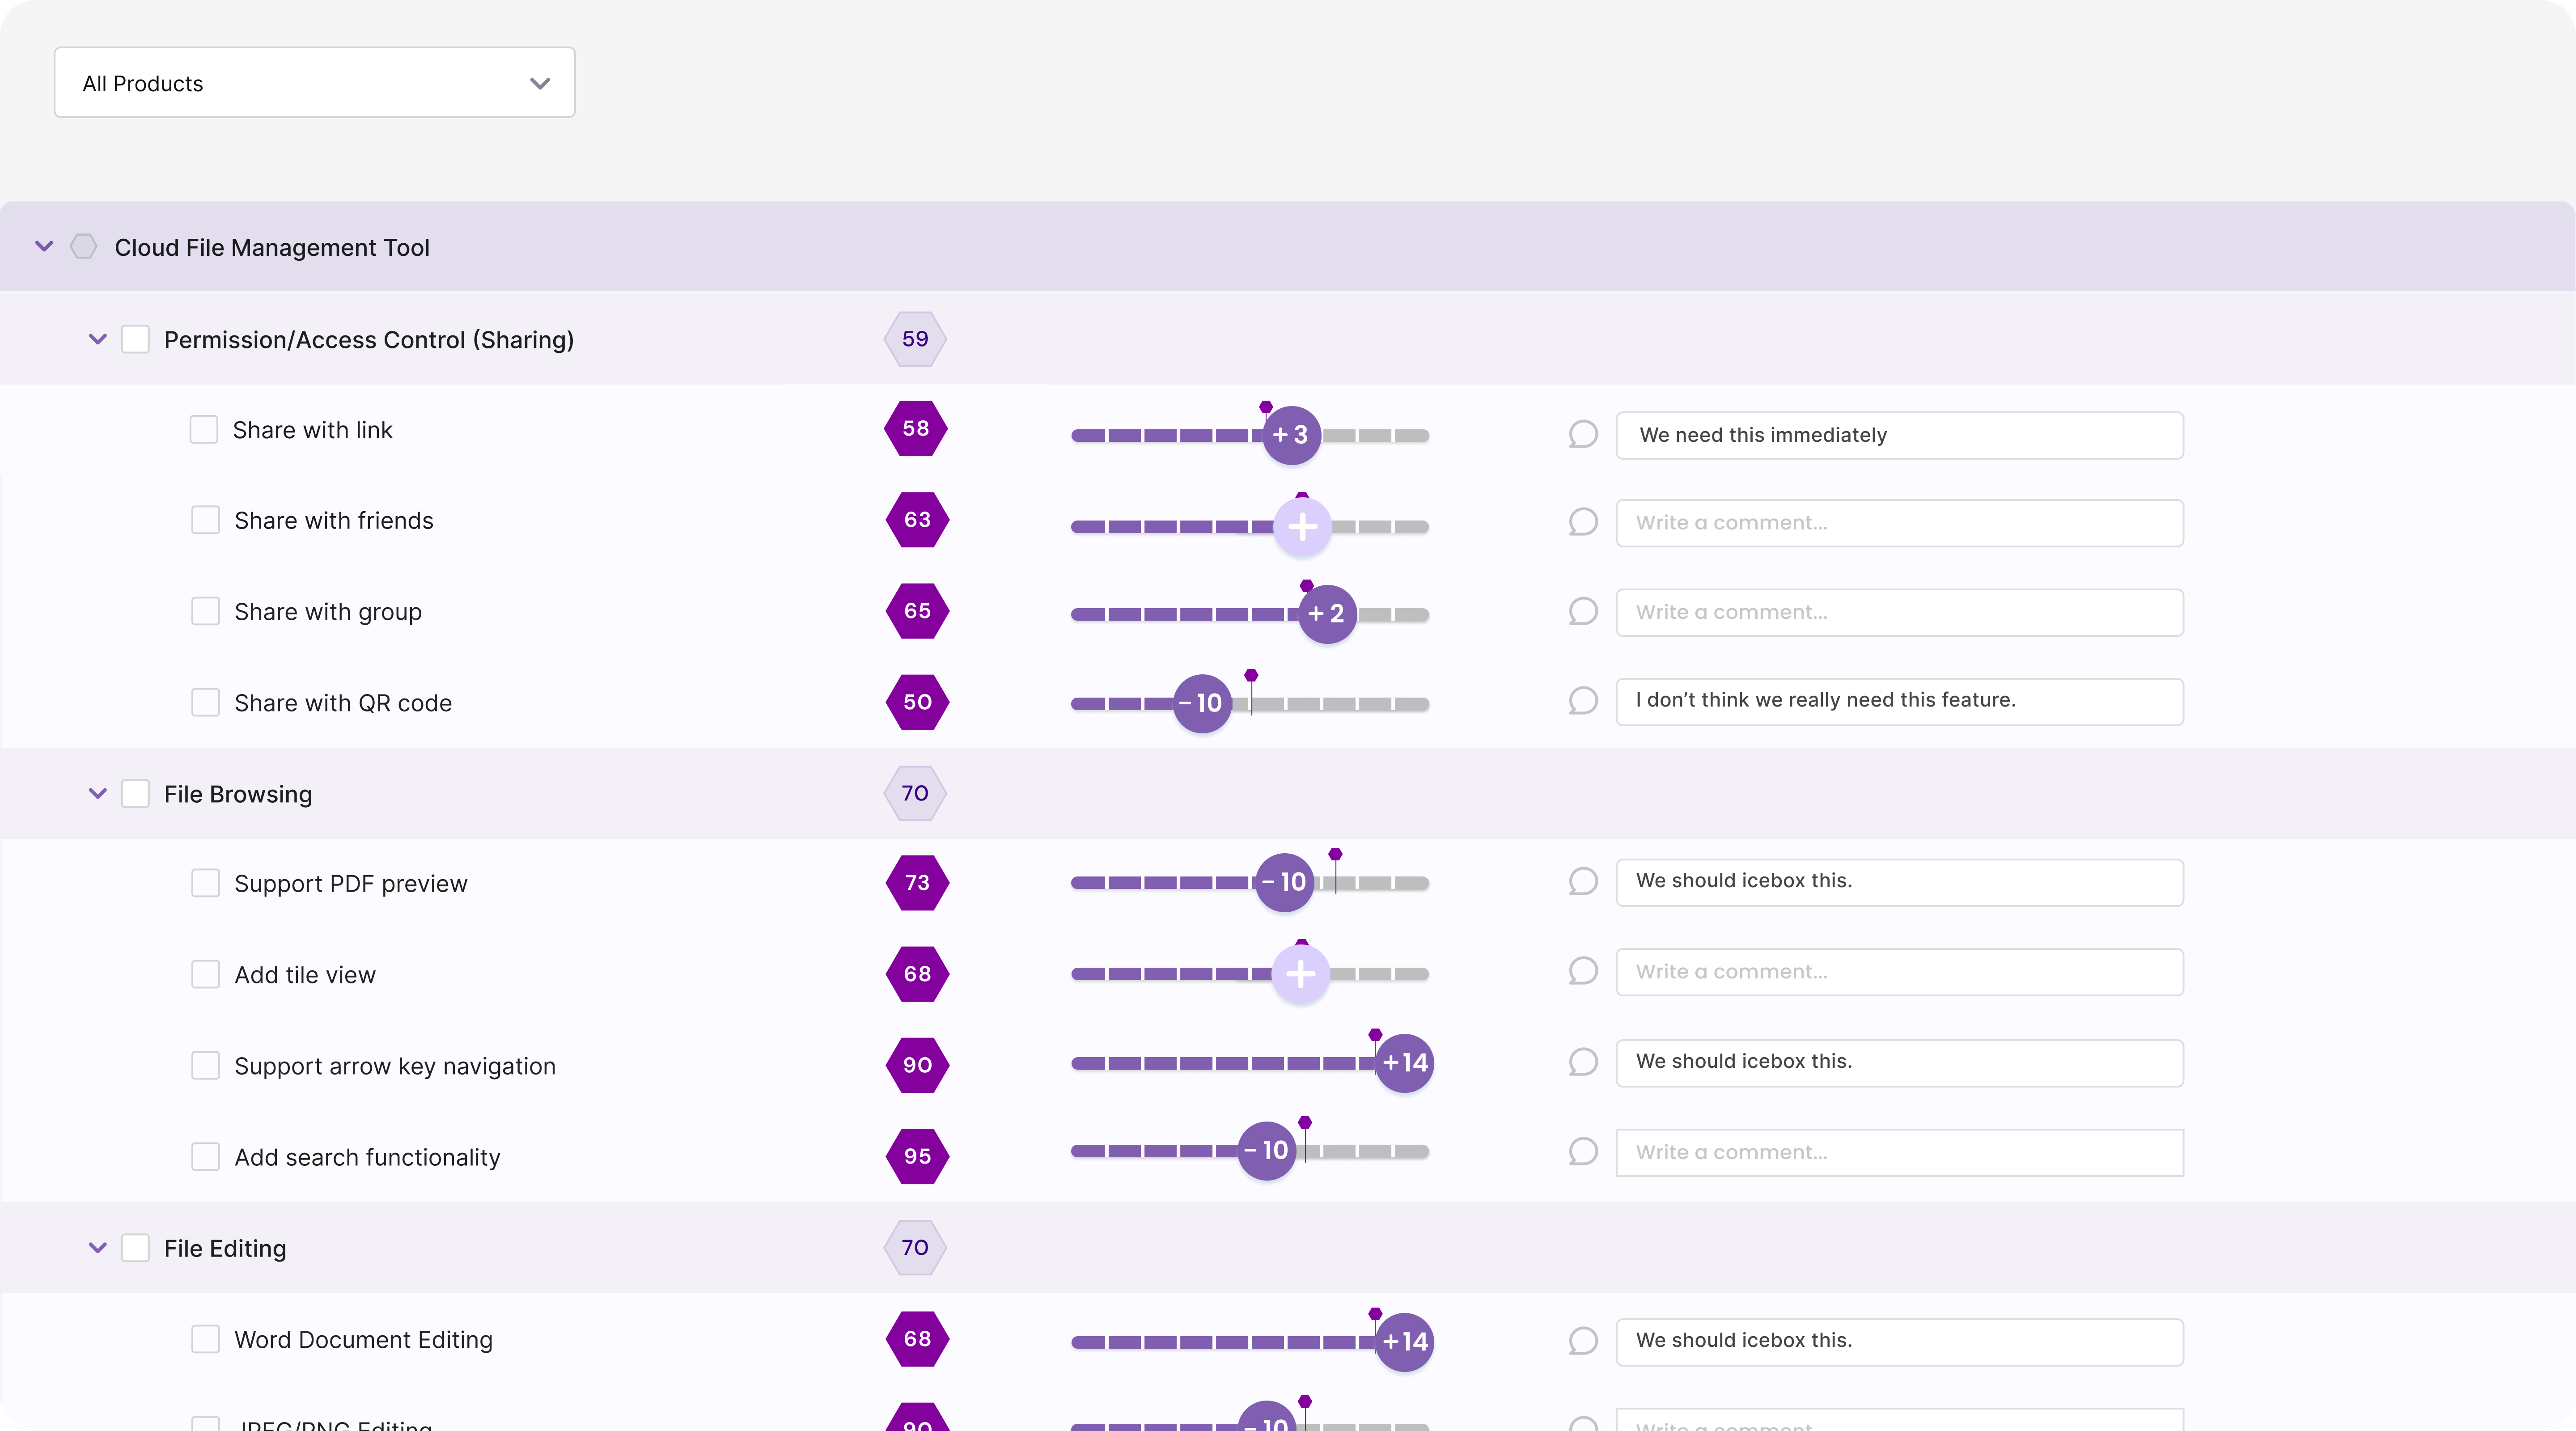Edit the 'We need this immediately' comment field

(1899, 435)
